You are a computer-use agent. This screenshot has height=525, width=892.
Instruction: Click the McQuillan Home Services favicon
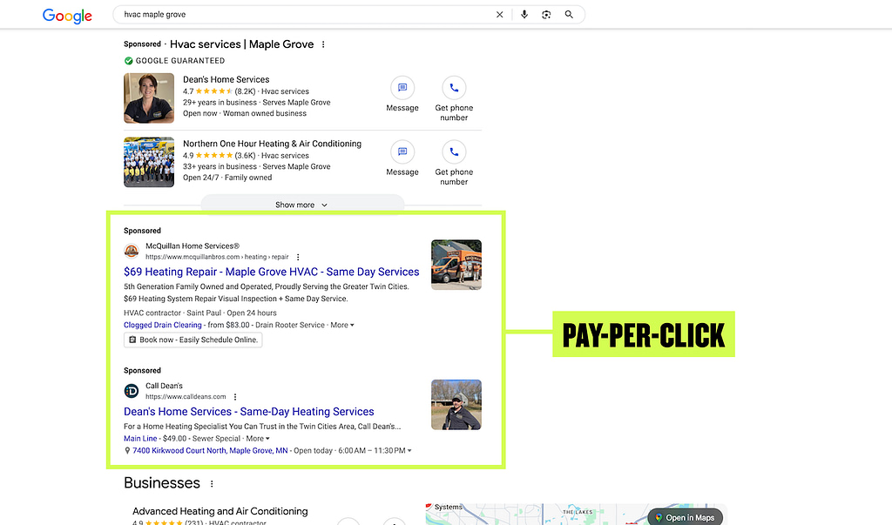click(132, 250)
